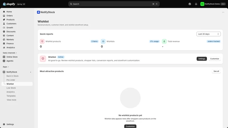Expand the Apps section

coord(6,67)
